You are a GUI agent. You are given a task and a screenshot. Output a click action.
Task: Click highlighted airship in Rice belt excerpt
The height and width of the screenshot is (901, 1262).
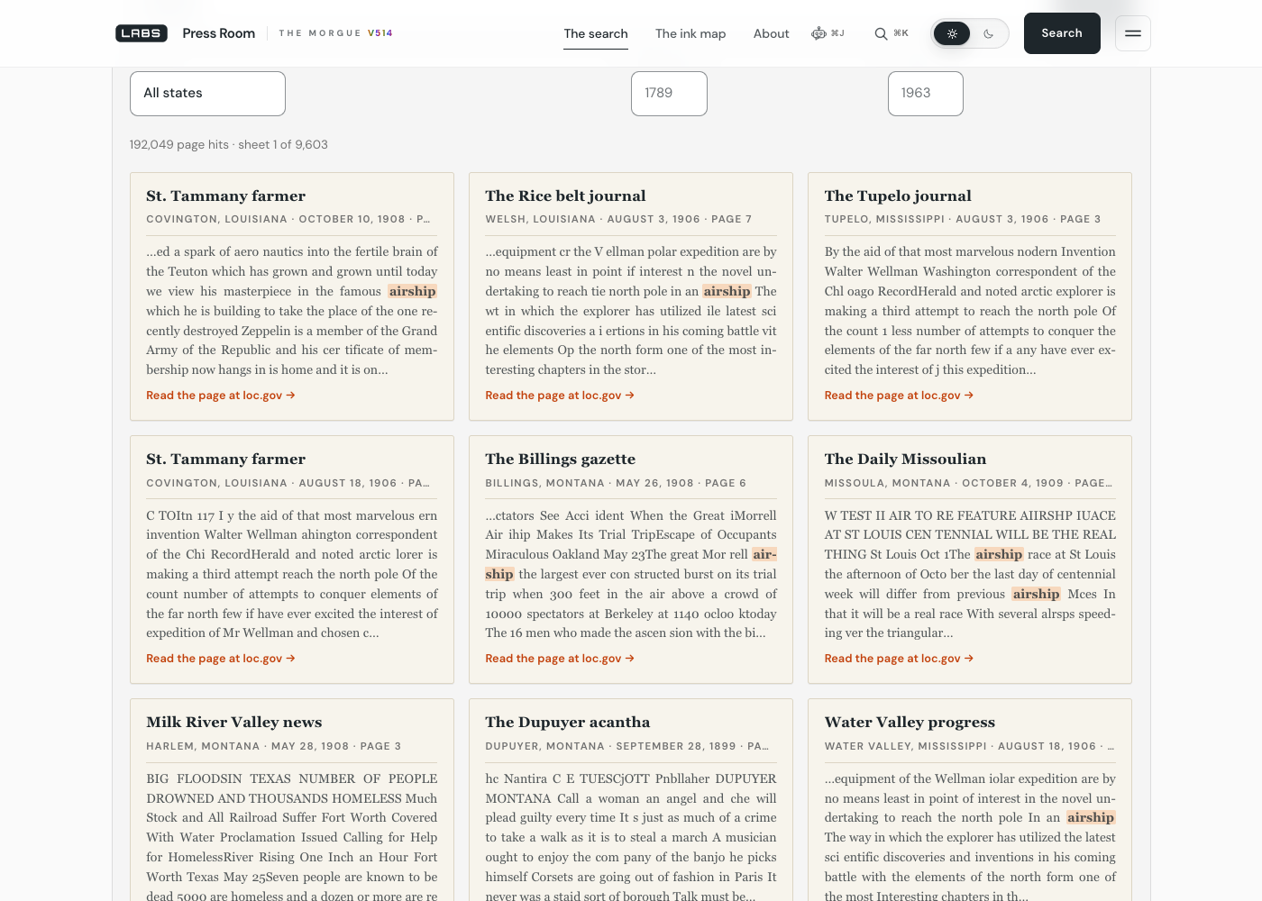(727, 291)
